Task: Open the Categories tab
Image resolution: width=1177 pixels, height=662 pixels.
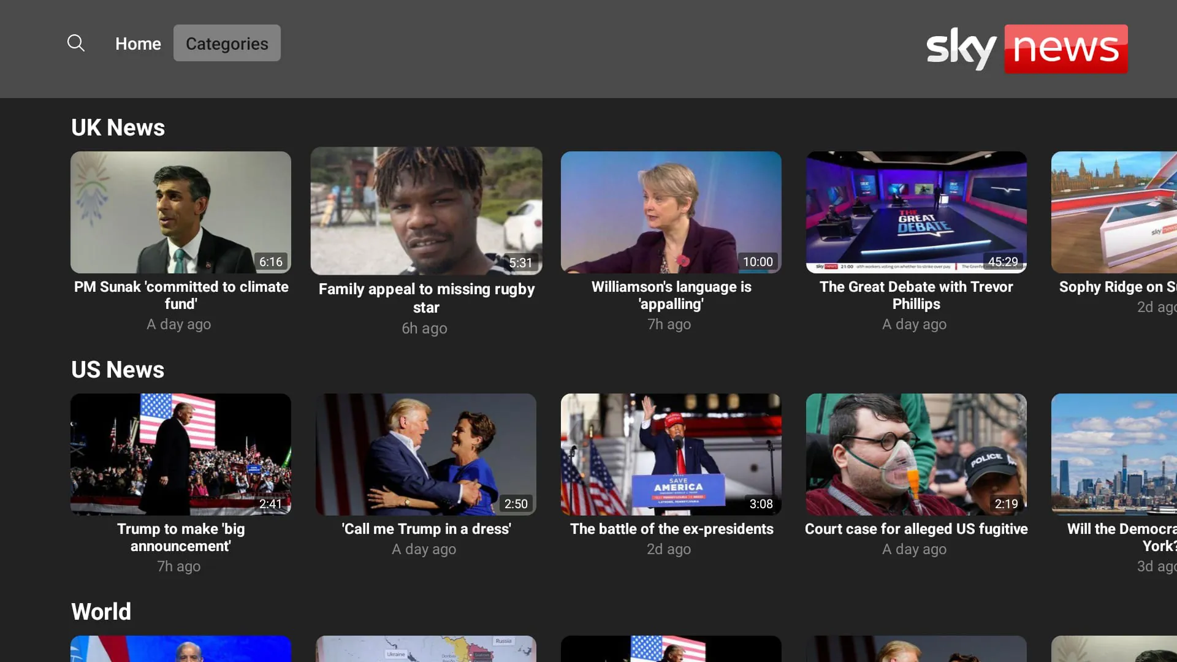Action: click(x=227, y=43)
